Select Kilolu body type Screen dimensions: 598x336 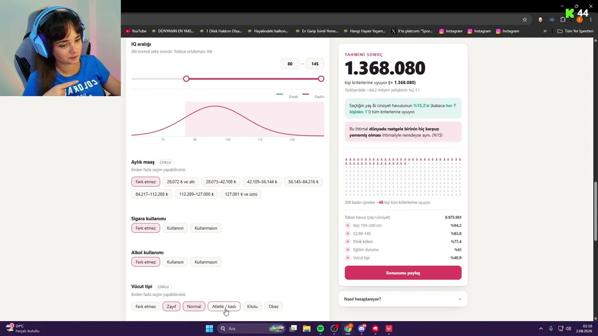click(x=252, y=307)
